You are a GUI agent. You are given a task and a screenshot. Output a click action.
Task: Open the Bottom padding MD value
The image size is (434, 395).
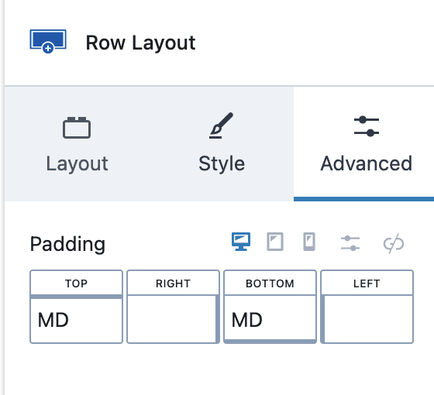pos(270,318)
